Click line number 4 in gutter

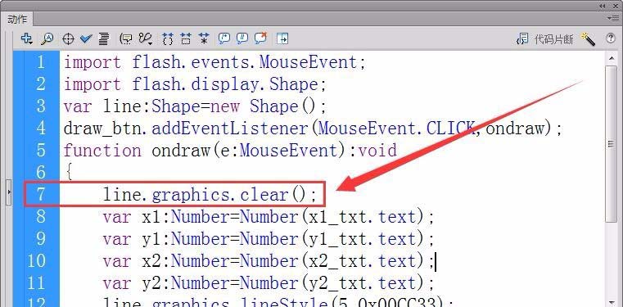41,129
